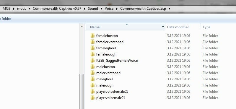This screenshot has width=236, height=109.
Task: Select the femaleghoul folder name
Action: click(x=106, y=48)
